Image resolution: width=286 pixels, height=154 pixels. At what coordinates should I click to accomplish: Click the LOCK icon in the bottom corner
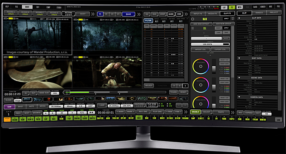(x=278, y=120)
